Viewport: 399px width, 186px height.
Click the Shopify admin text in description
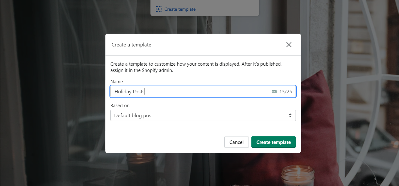coord(157,70)
